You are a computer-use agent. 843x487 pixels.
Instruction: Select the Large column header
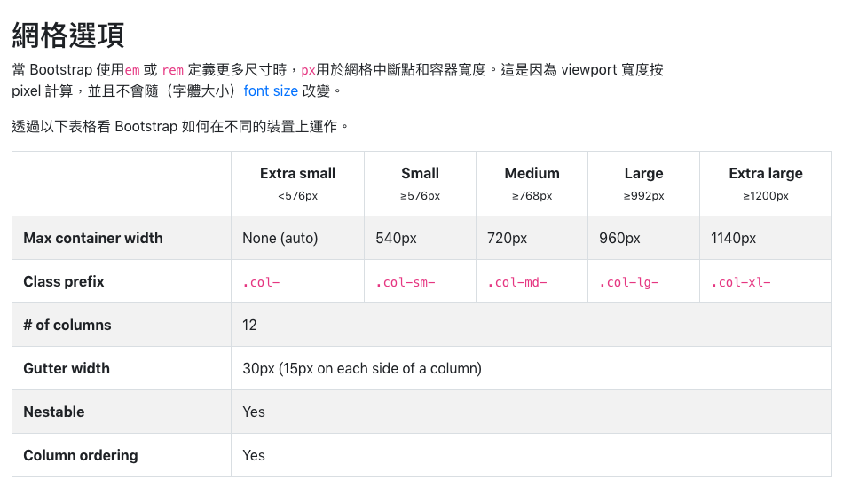(x=643, y=174)
